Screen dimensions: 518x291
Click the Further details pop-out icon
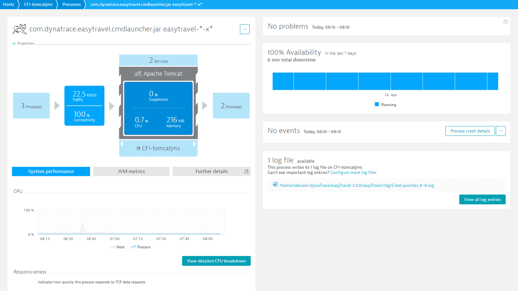[246, 171]
